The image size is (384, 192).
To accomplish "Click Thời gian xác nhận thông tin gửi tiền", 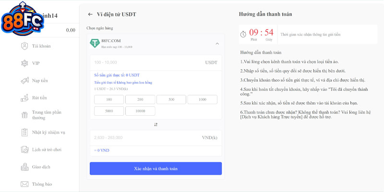I will (x=311, y=35).
